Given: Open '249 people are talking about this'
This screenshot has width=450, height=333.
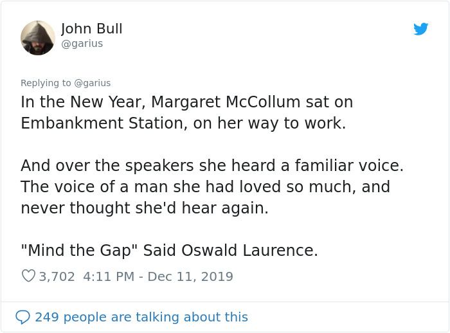Looking at the screenshot, I should point(141,317).
